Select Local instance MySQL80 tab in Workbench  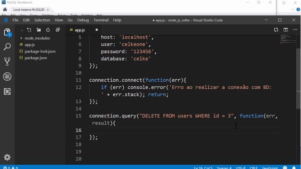point(29,9)
